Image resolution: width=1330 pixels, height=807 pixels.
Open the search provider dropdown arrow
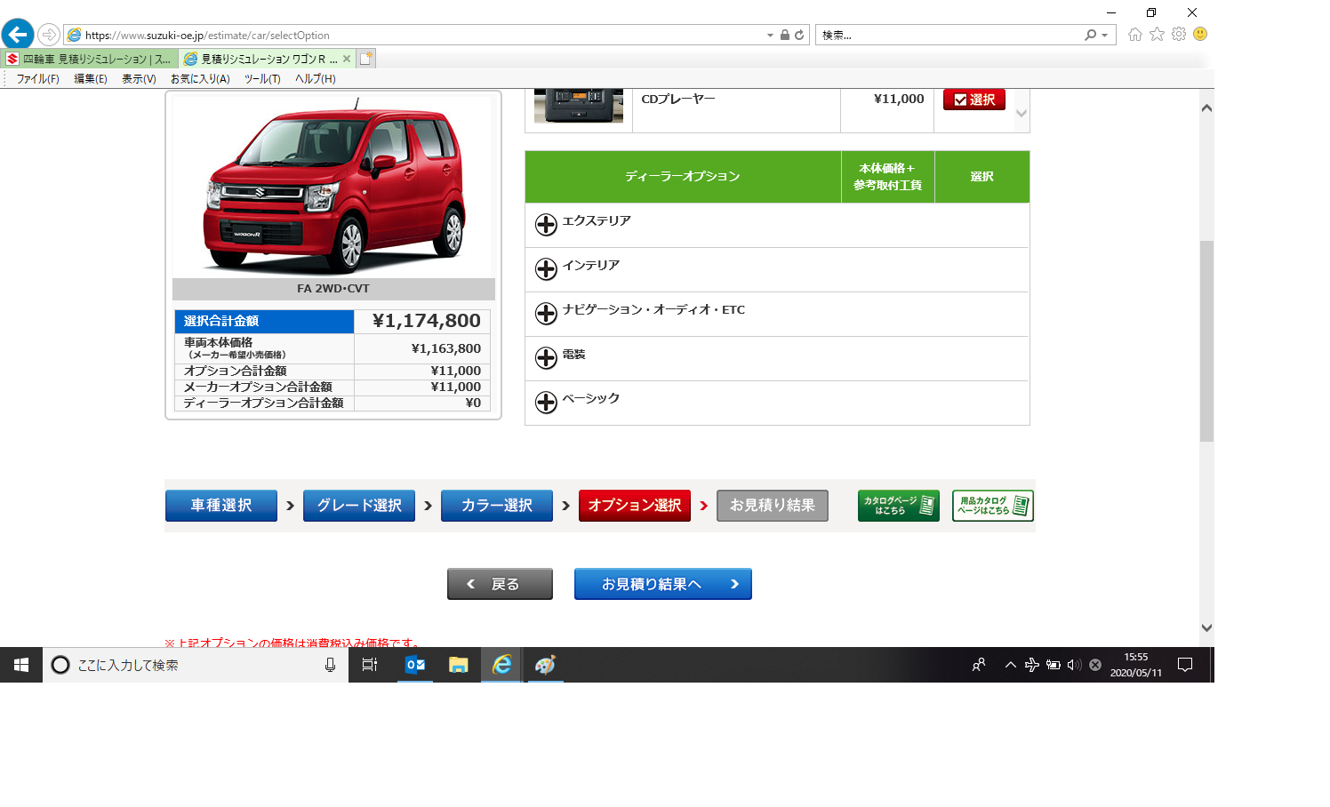[x=1104, y=36]
